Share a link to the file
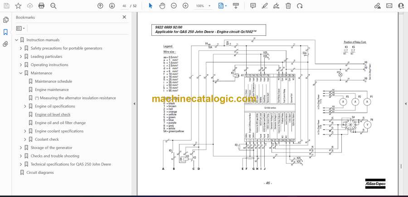The height and width of the screenshot is (197, 408). pyautogui.click(x=377, y=6)
